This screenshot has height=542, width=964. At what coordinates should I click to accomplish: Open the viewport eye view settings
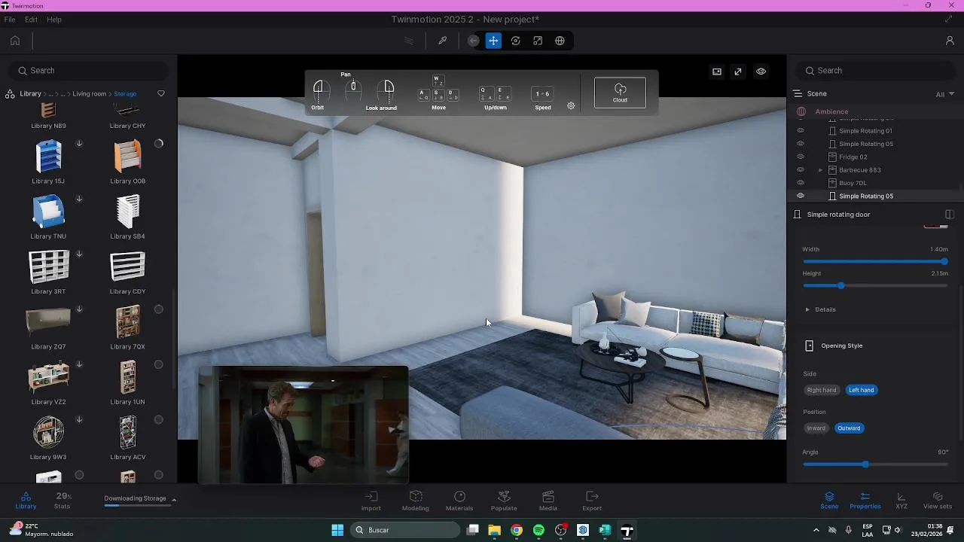(x=761, y=72)
